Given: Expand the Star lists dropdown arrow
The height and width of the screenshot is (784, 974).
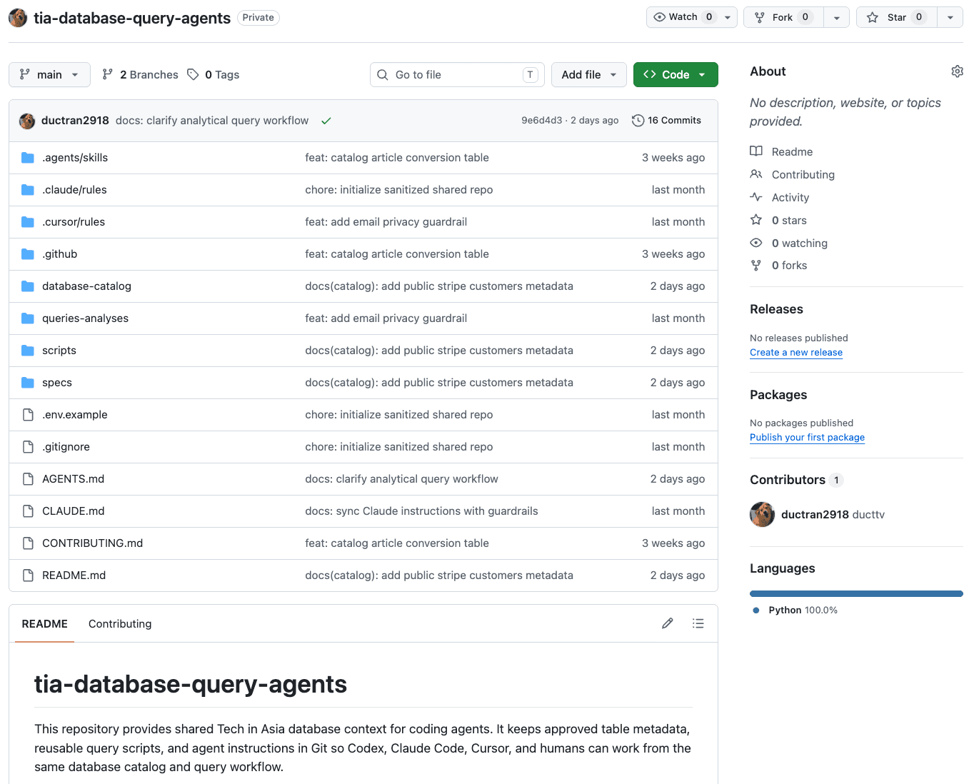Looking at the screenshot, I should pos(950,17).
